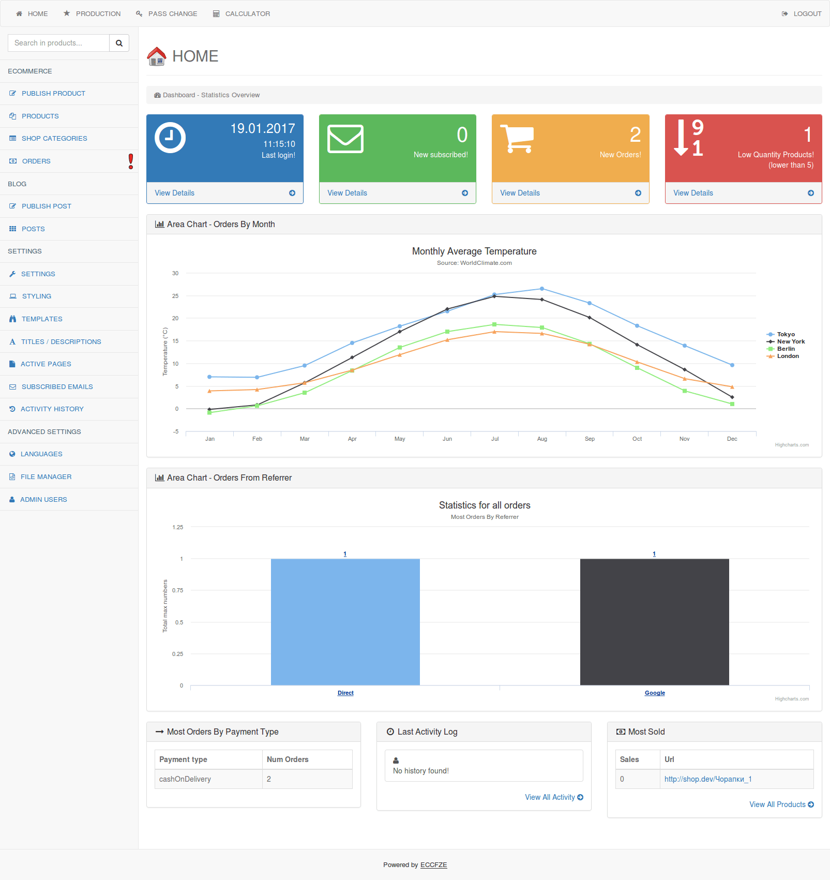Open the Calculator via its top bar icon
The image size is (830, 880).
(216, 13)
